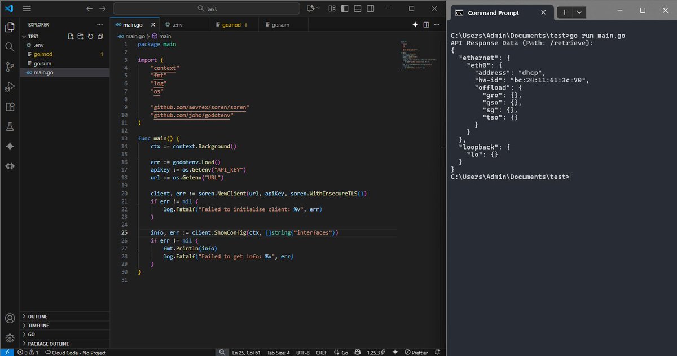Screen dimensions: 677x356
Task: Open the Source Control view
Action: tap(10, 67)
